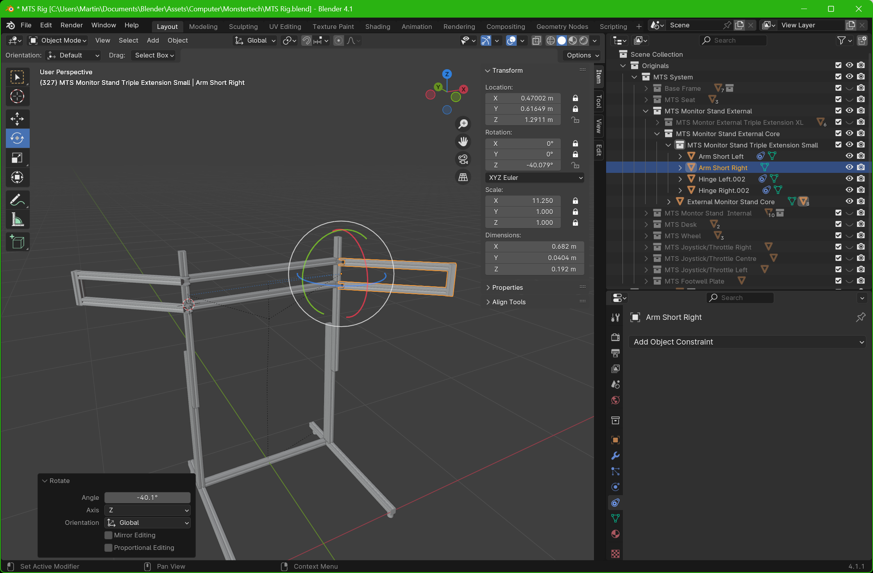Select the Measure tool
873x573 pixels.
[17, 220]
